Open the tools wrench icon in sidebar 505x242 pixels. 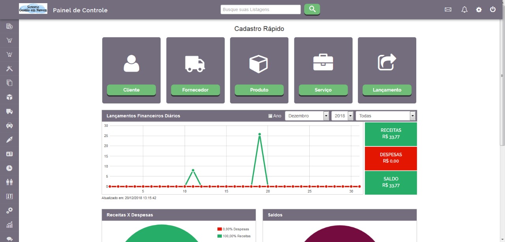(9, 69)
